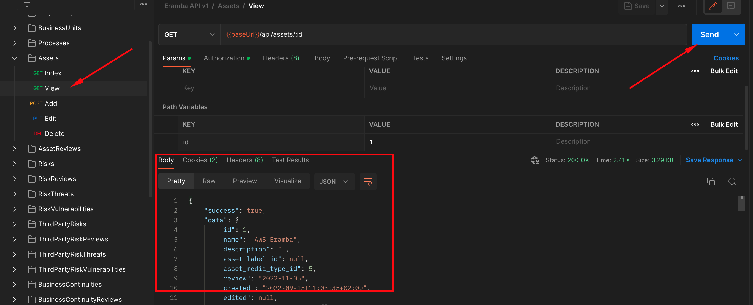753x305 pixels.
Task: Select Pretty response view
Action: (176, 181)
